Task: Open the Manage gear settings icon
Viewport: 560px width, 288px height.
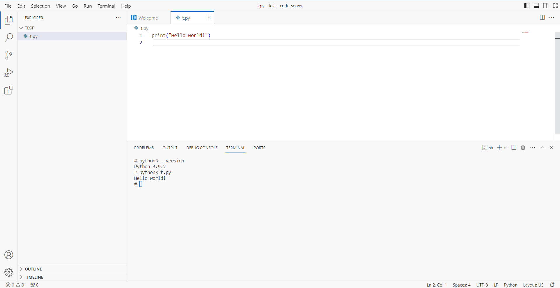Action: tap(9, 272)
